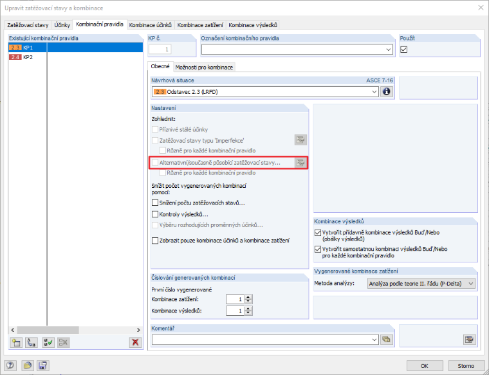This screenshot has width=489, height=375.
Task: Select the 2.4 red badge for KP2
Action: (15, 57)
